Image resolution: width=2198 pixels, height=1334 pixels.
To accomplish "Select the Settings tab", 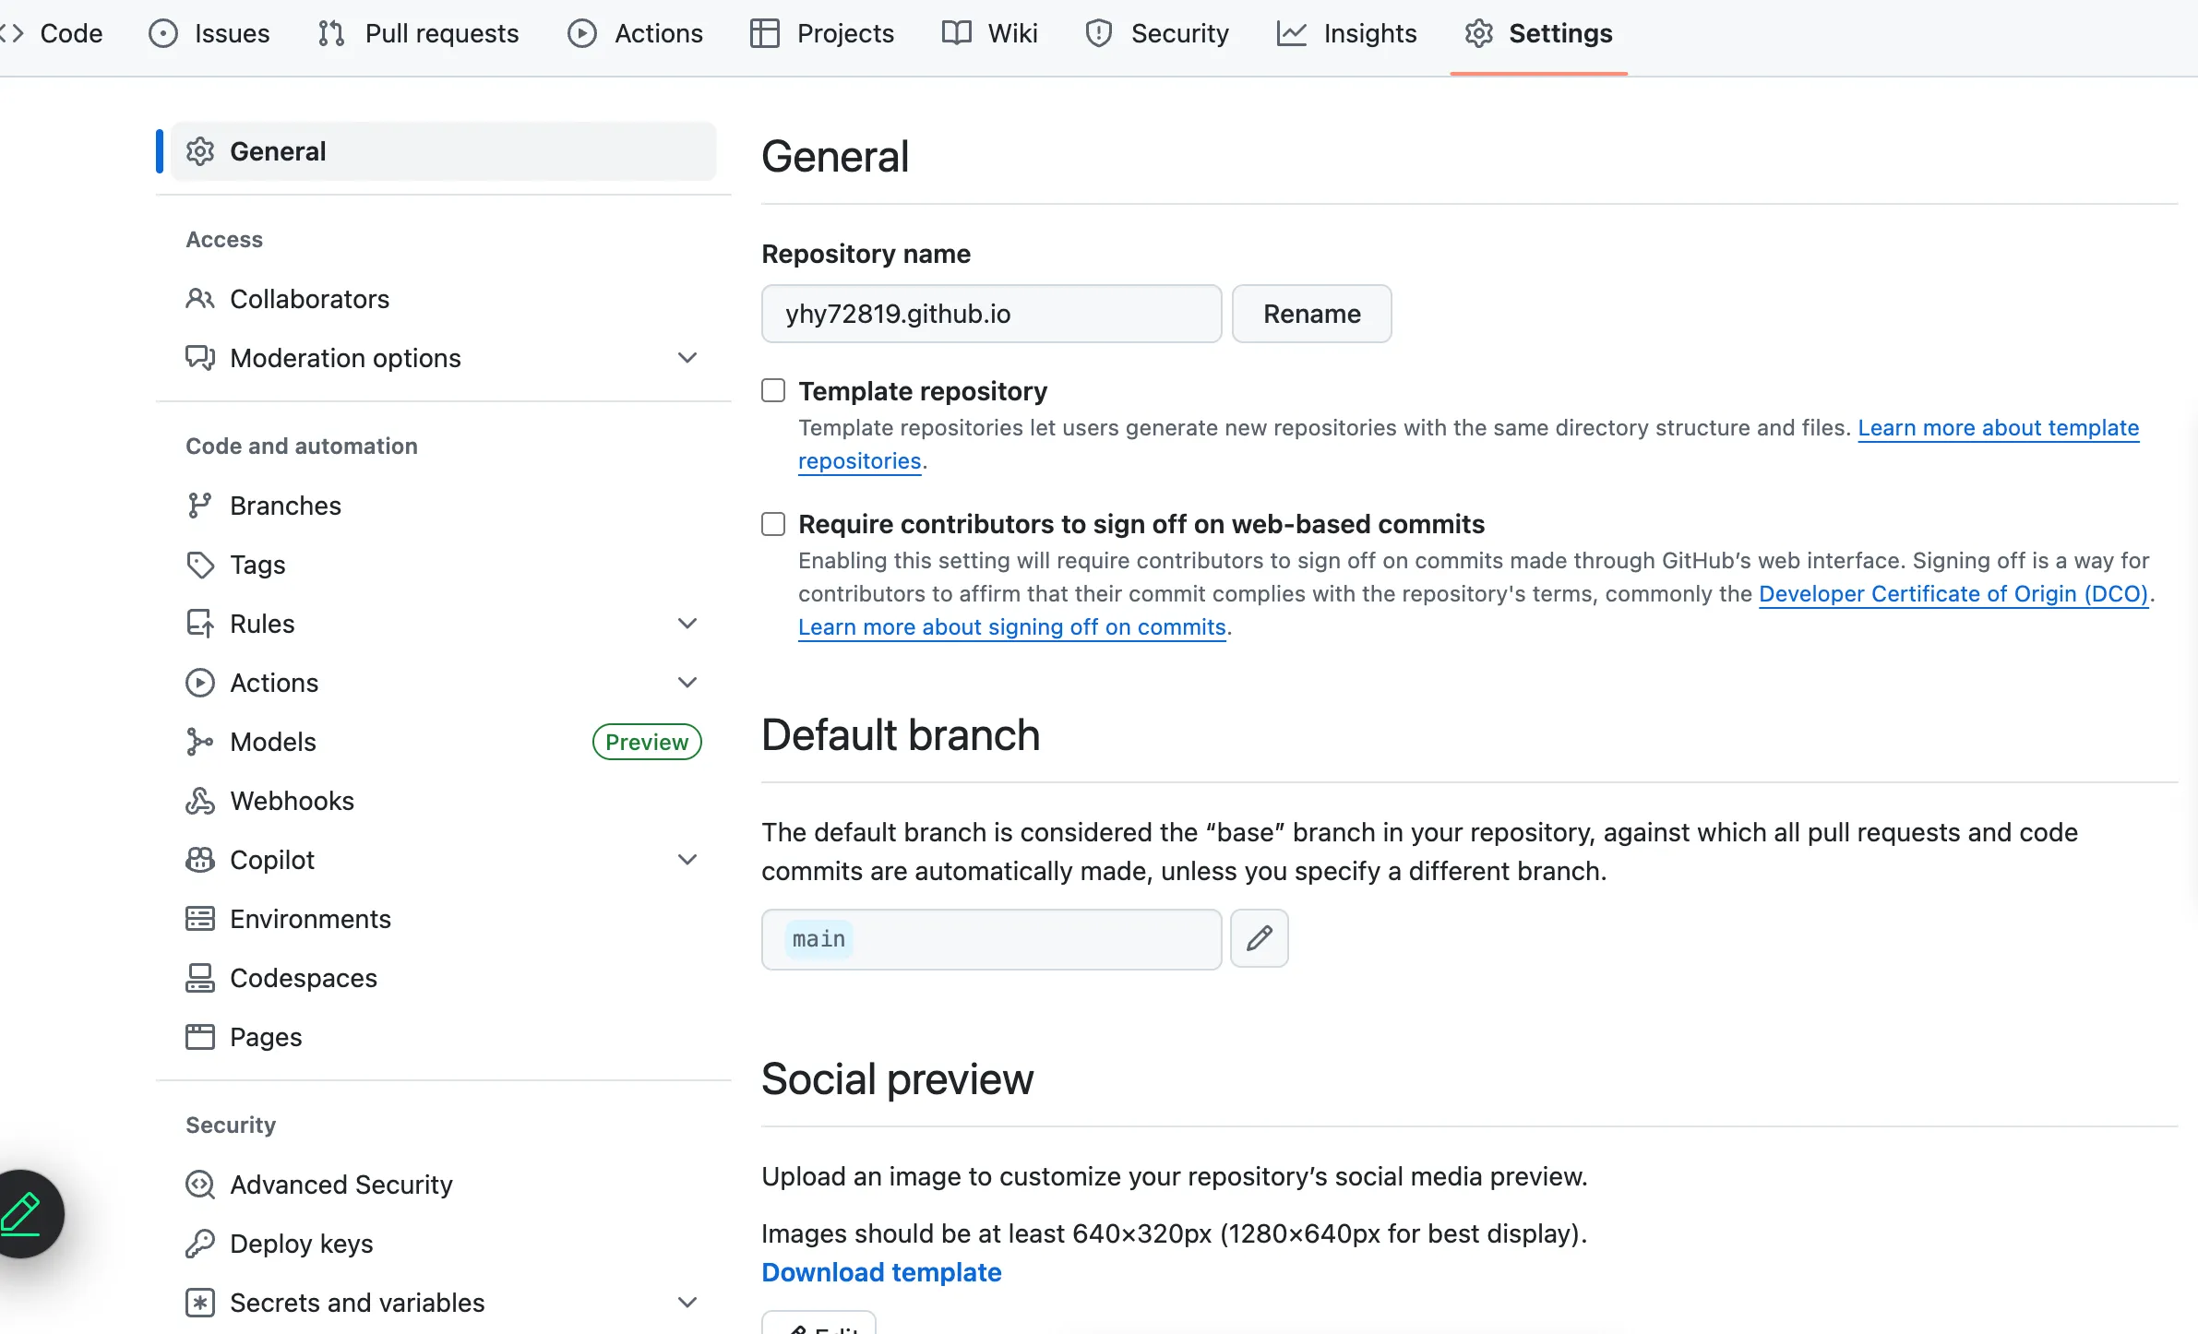I will [x=1539, y=33].
